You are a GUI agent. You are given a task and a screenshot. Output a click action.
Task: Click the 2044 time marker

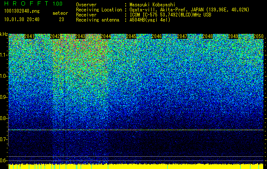(x=106, y=36)
